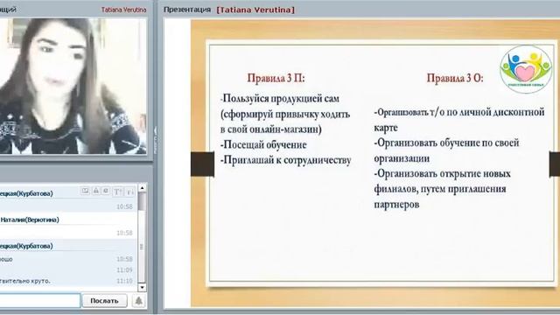Decrease chat font size with T-down icon

[x=129, y=192]
